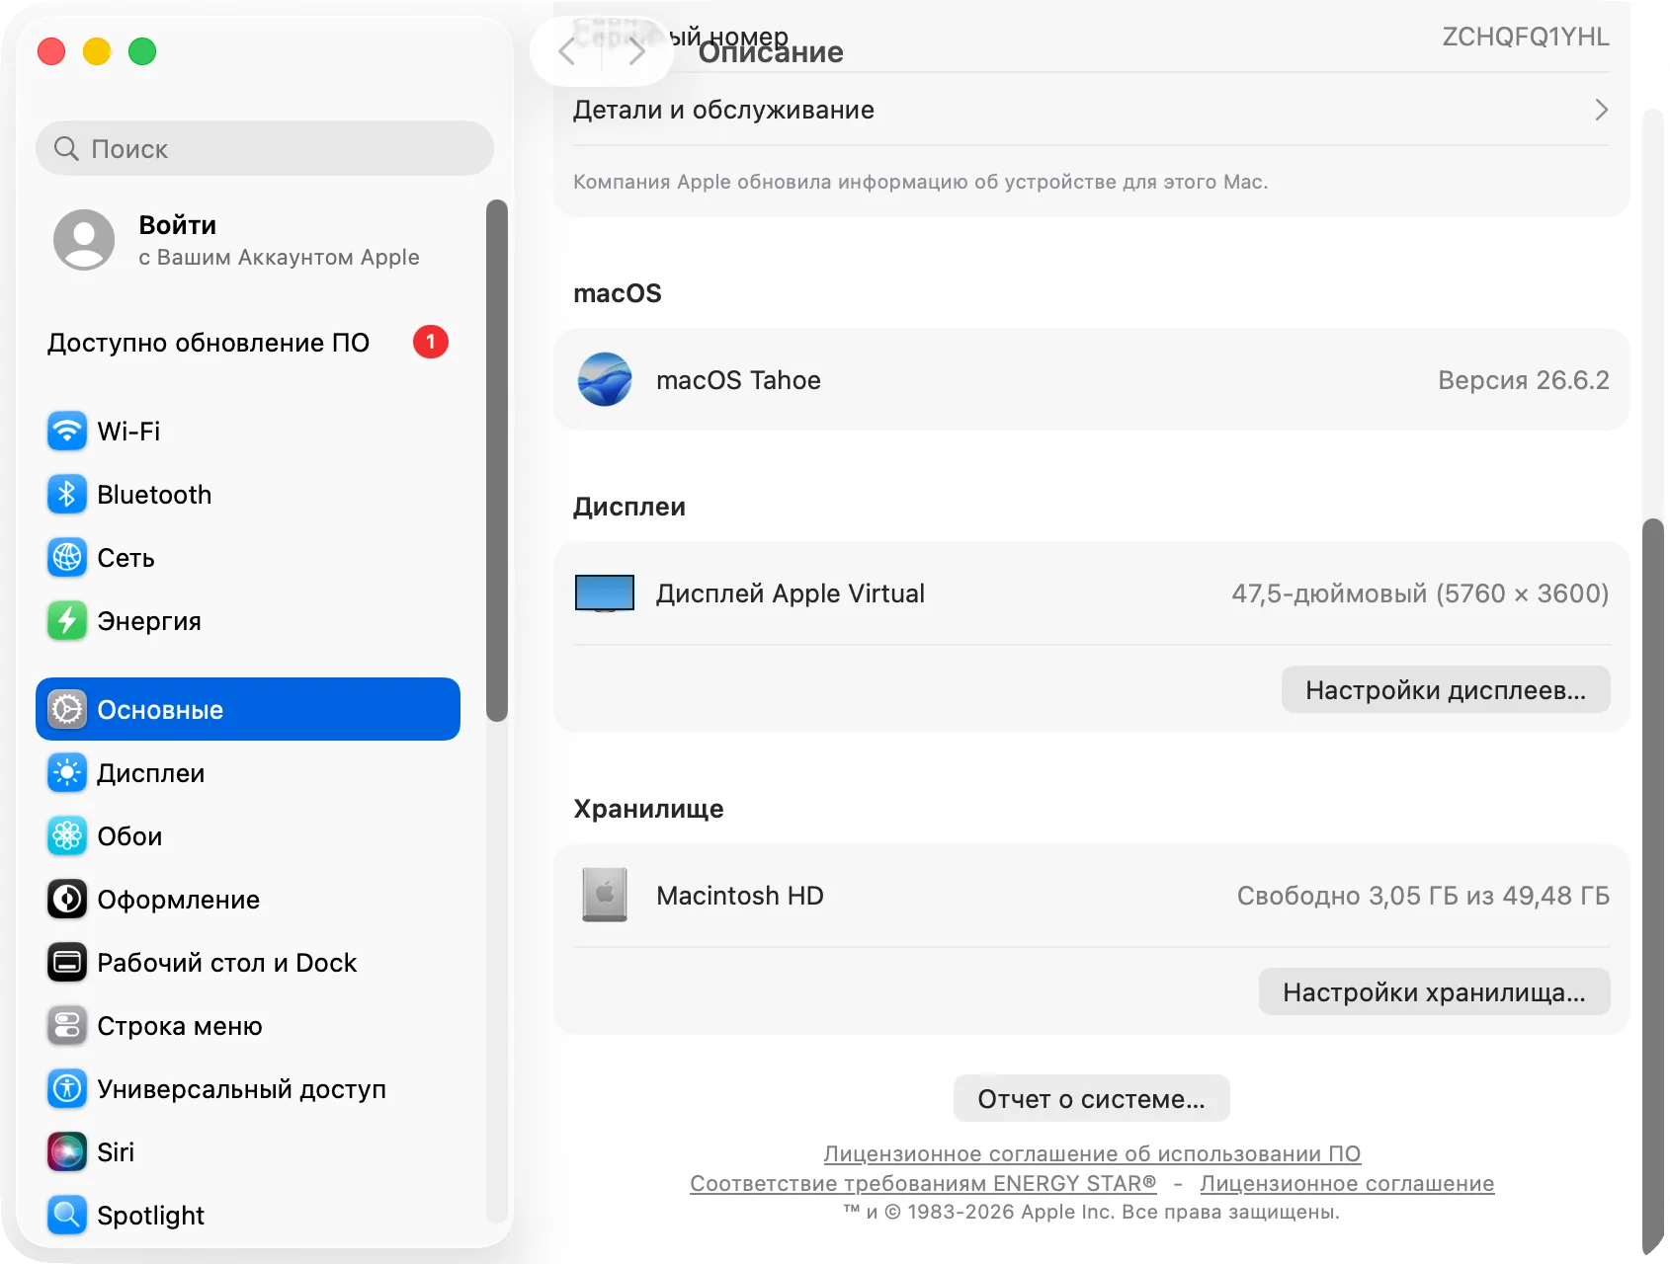
Task: Click the macOS Tahoe logo icon
Action: coord(605,380)
